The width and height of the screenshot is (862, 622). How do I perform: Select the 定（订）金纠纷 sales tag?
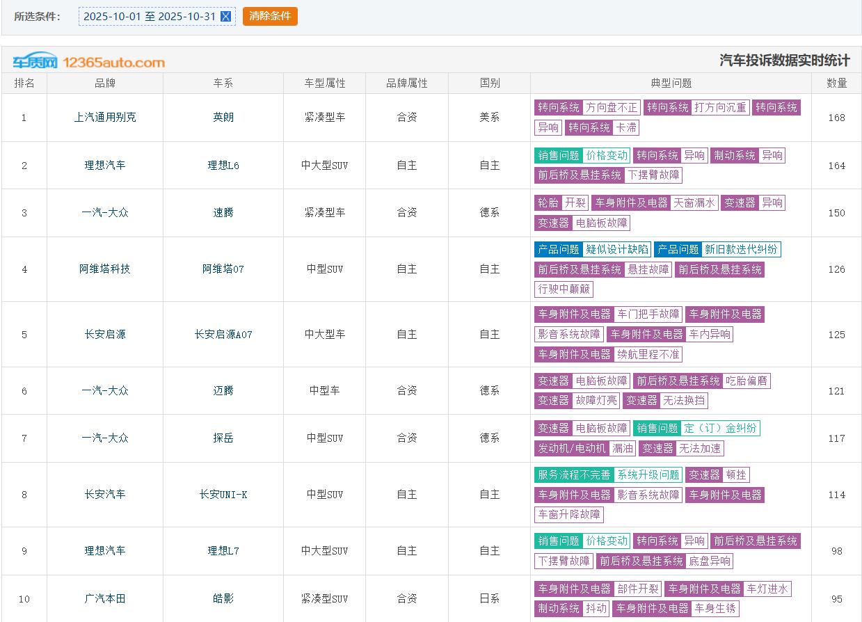[720, 429]
